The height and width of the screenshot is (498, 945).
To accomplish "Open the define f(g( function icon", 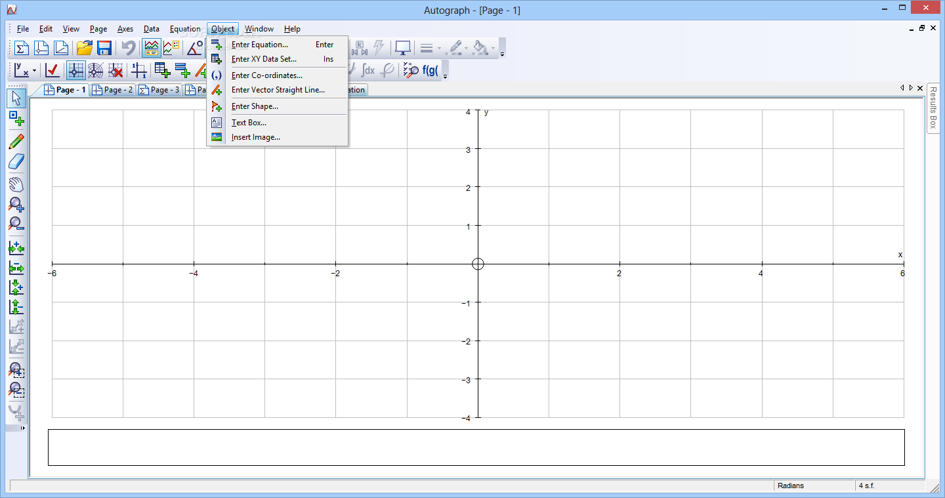I will click(430, 70).
